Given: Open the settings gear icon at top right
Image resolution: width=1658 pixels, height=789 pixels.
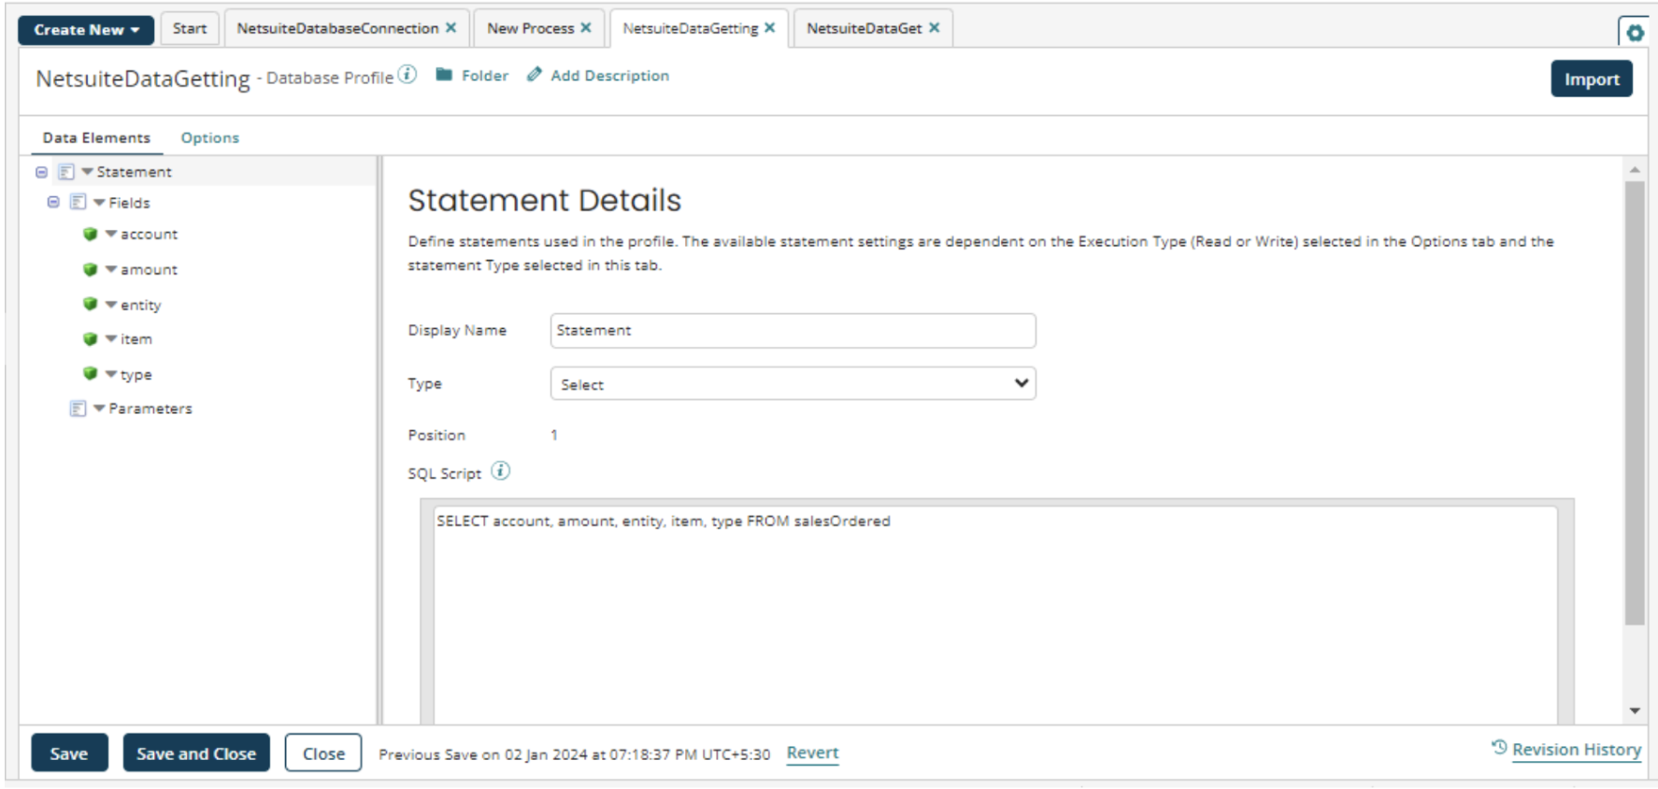Looking at the screenshot, I should point(1634,33).
